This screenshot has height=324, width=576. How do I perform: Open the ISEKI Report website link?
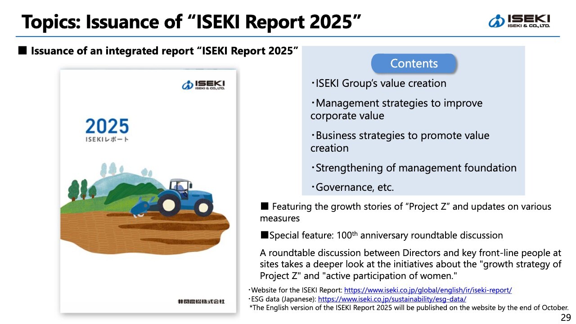tap(427, 290)
